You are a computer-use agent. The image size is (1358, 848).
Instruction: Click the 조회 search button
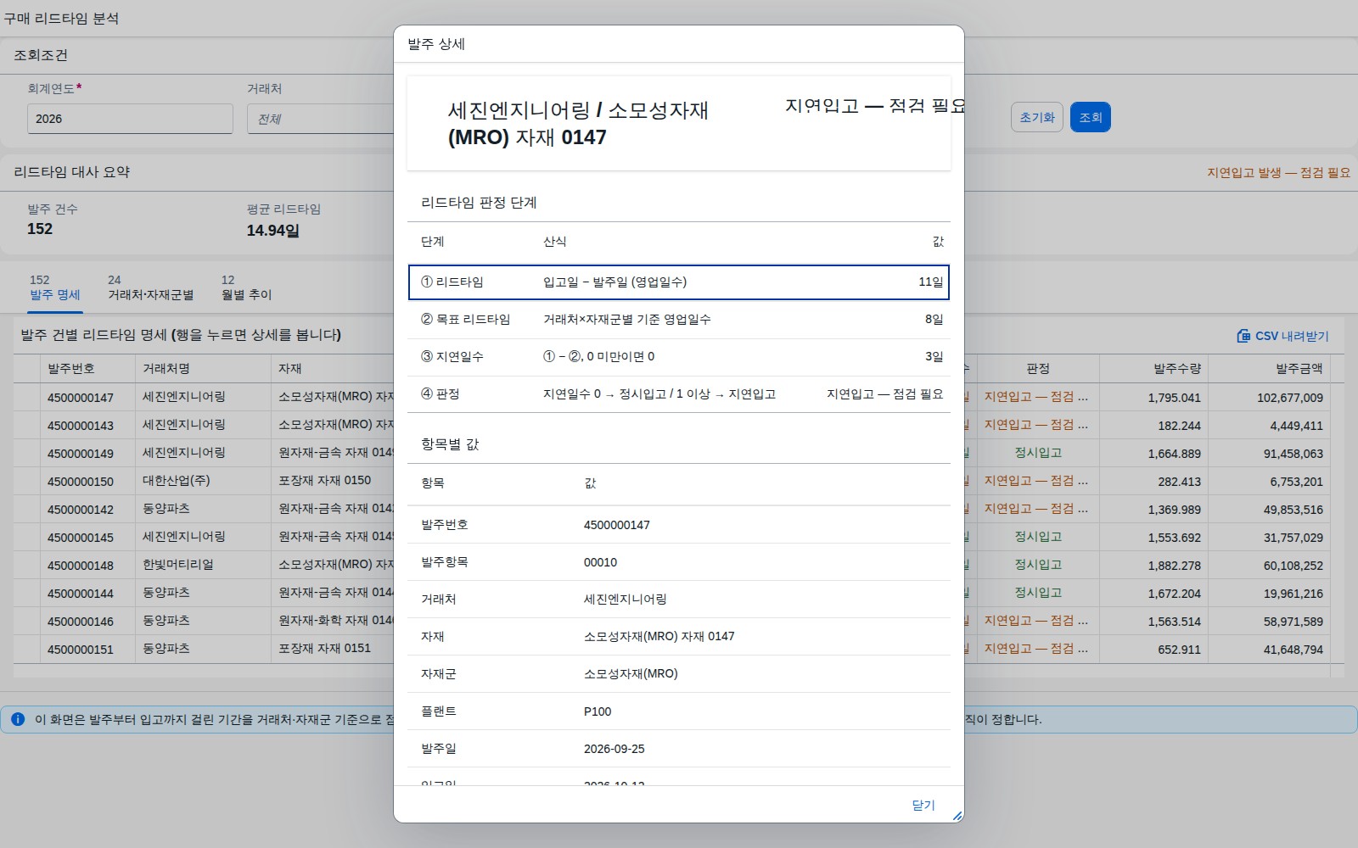tap(1091, 117)
